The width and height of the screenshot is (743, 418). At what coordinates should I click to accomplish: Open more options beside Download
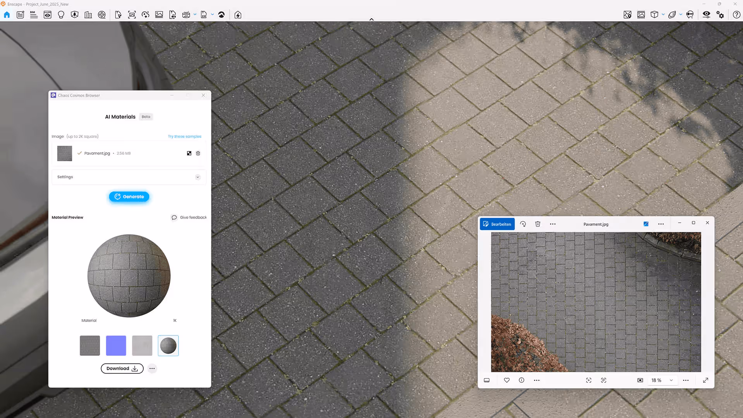tap(152, 368)
